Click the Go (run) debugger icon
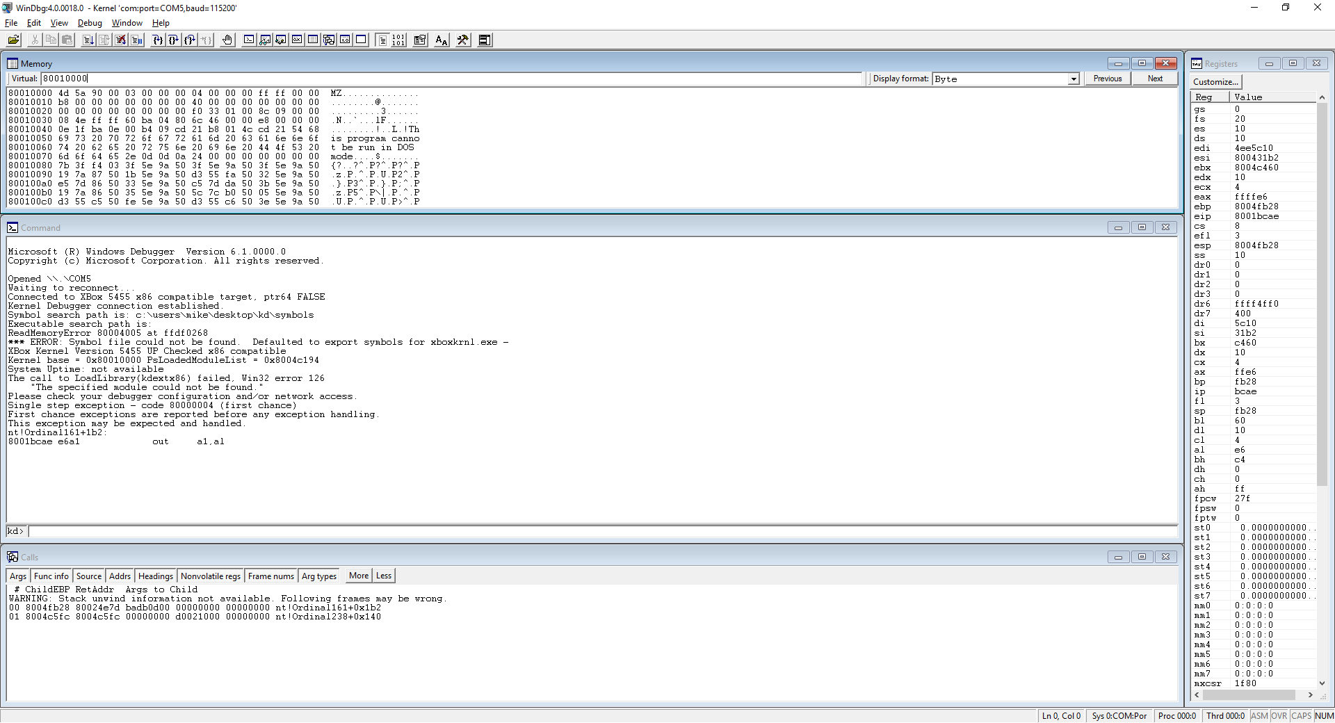This screenshot has height=723, width=1335. 88,40
